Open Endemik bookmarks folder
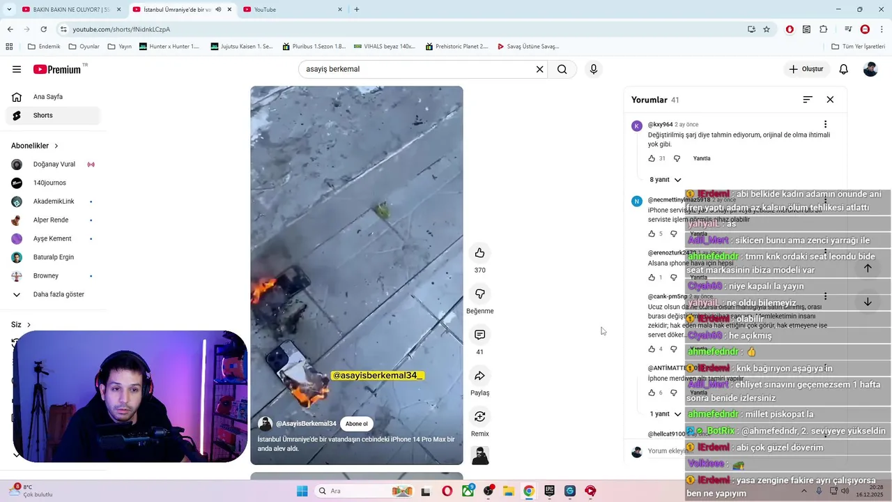 44,47
